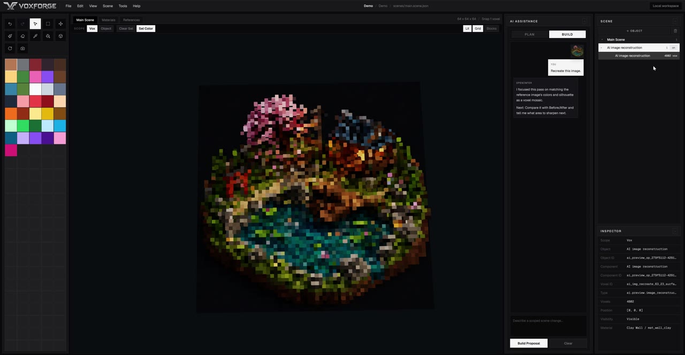Toggle Blocks display mode
This screenshot has height=355, width=685.
[491, 28]
